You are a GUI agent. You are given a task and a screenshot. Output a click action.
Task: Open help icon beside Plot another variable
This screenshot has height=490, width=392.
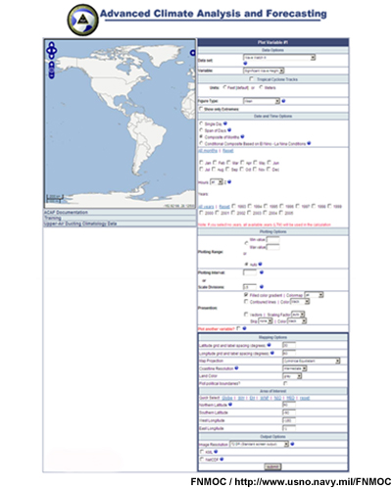pyautogui.click(x=244, y=328)
